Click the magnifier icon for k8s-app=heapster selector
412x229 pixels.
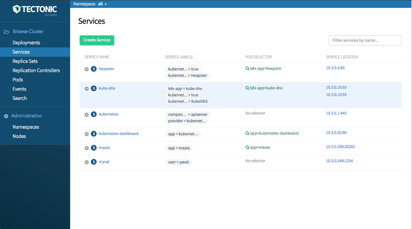tap(247, 69)
